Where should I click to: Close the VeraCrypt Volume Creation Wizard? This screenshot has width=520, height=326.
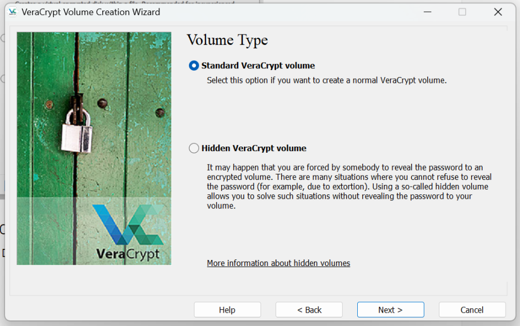pos(498,12)
